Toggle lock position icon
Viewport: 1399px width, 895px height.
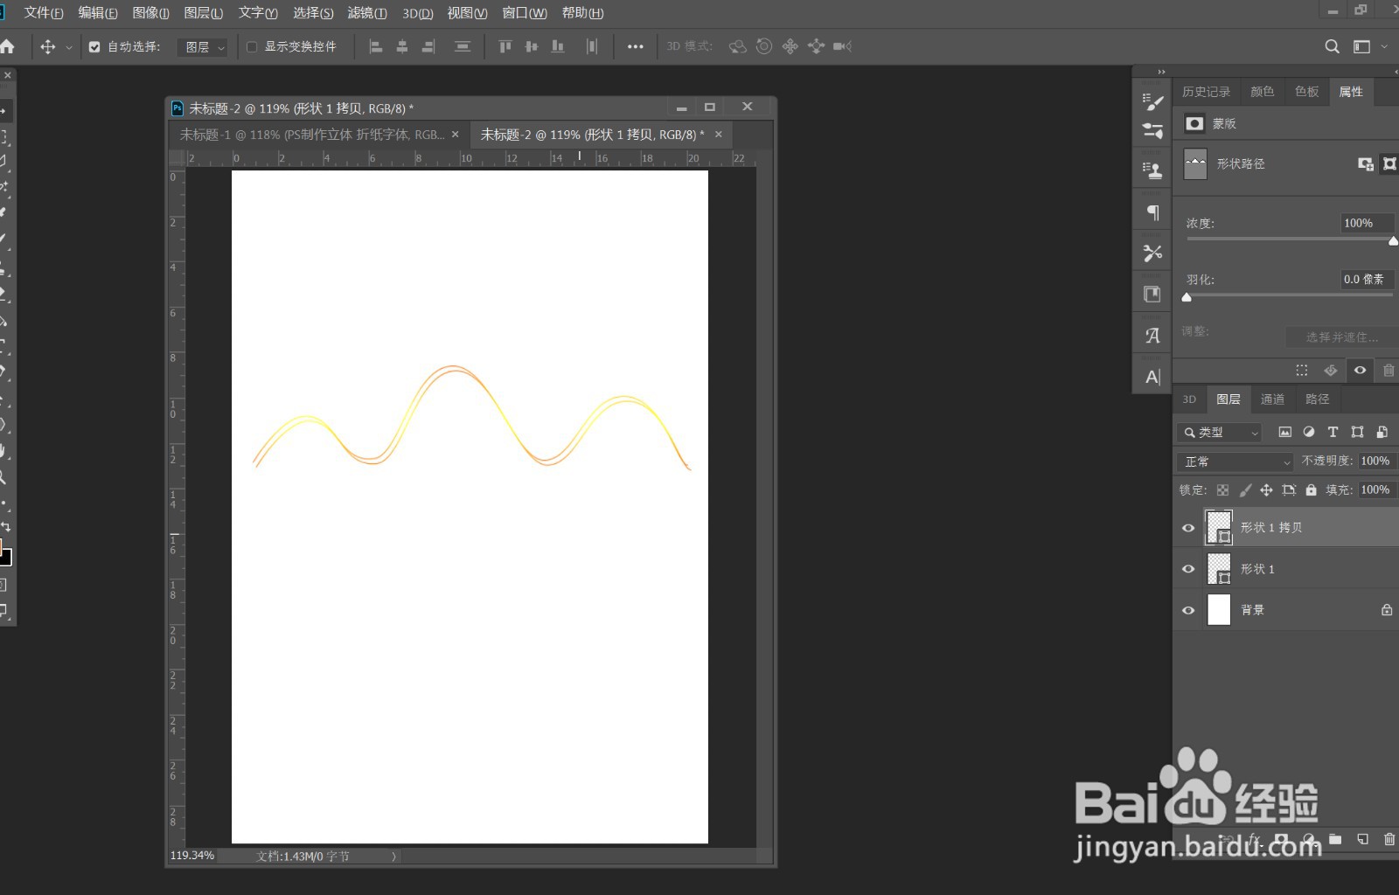[1266, 490]
